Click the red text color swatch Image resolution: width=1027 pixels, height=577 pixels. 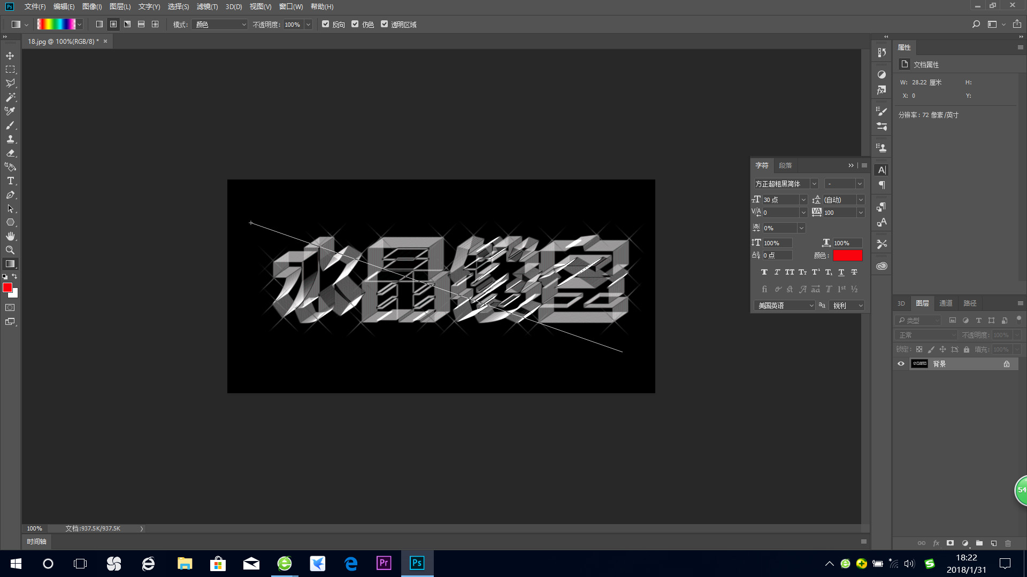tap(847, 255)
